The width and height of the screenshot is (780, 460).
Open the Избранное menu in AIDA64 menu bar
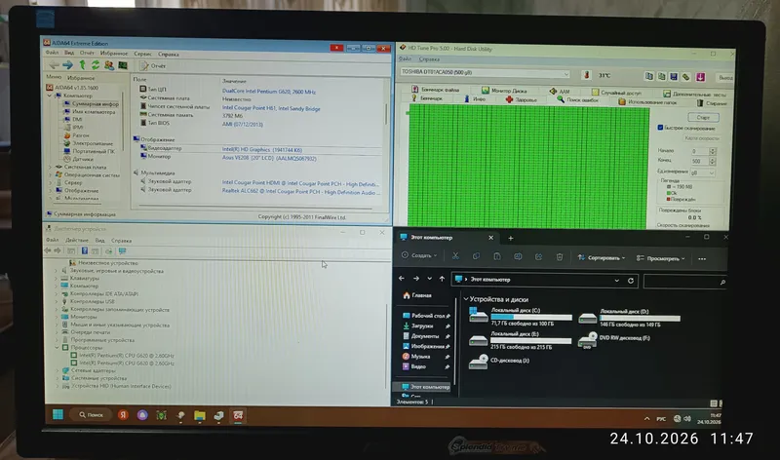click(x=114, y=54)
